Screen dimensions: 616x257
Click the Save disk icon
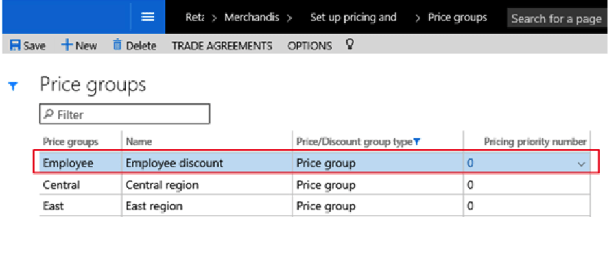[x=15, y=45]
